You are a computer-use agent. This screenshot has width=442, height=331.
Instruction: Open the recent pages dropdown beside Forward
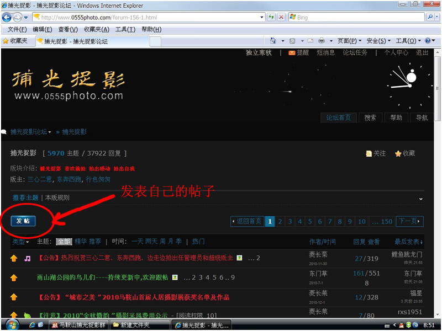pyautogui.click(x=26, y=18)
